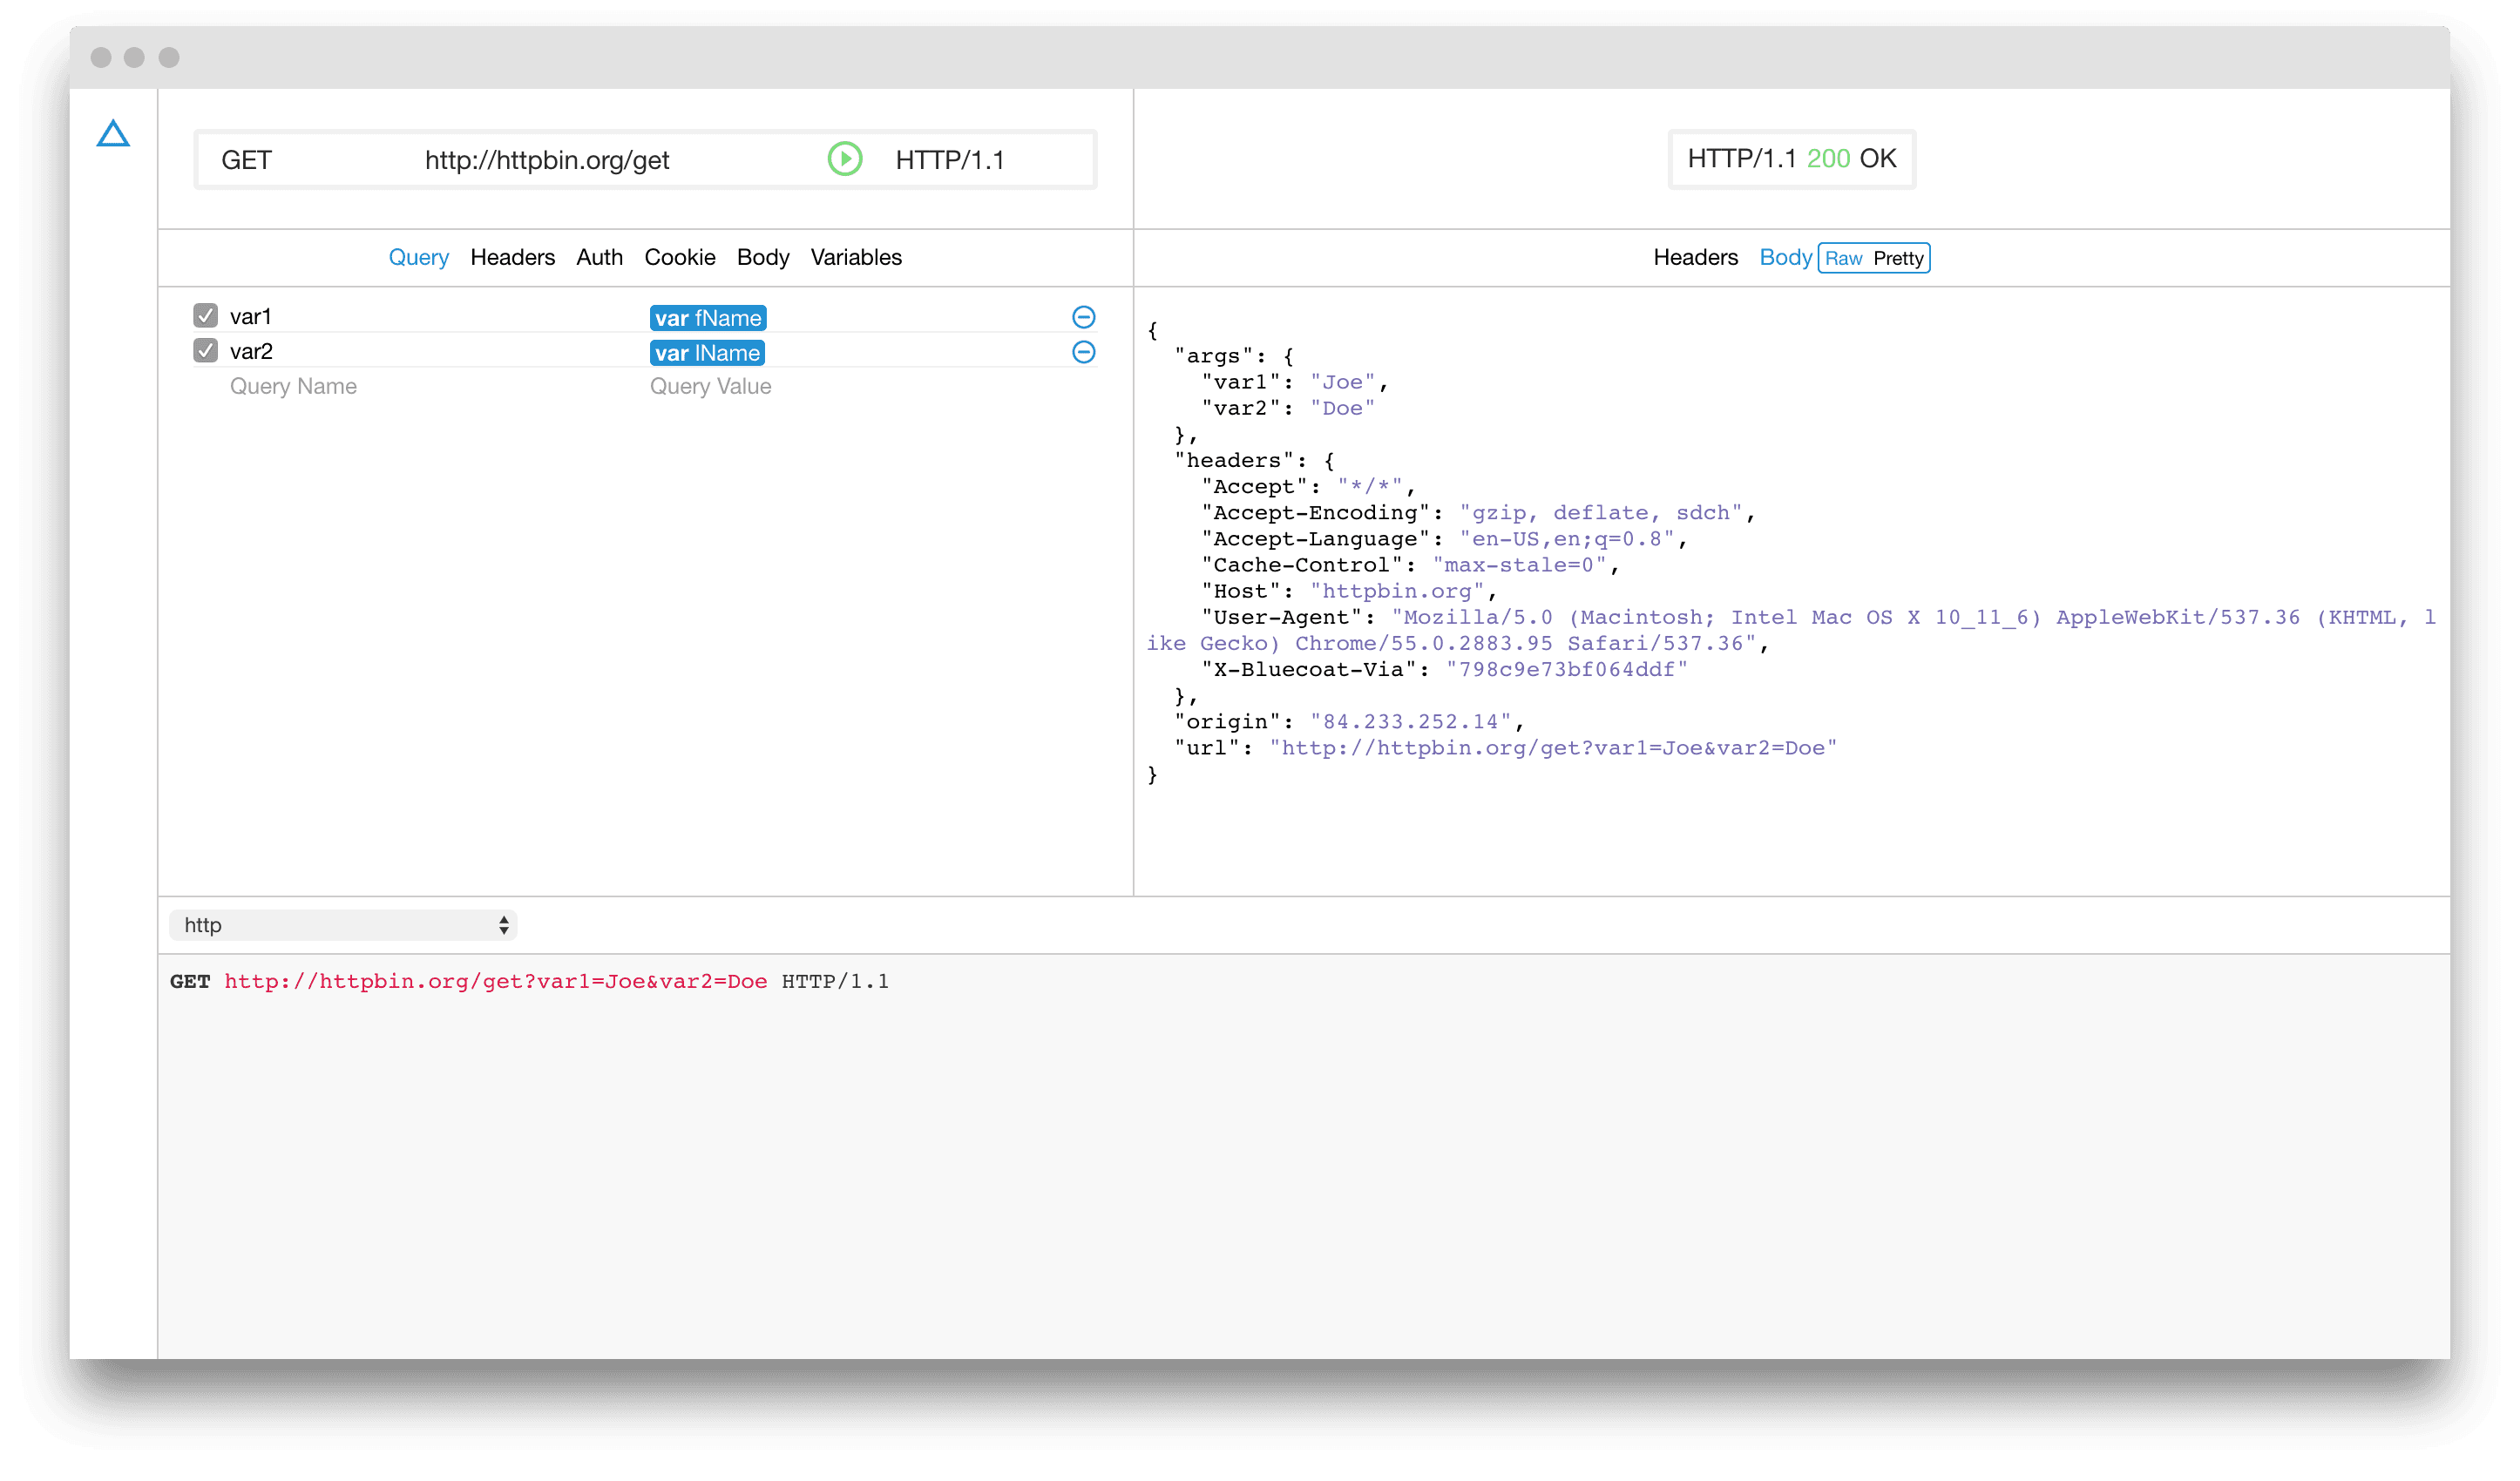
Task: Open the http code format dropdown
Action: 343,925
